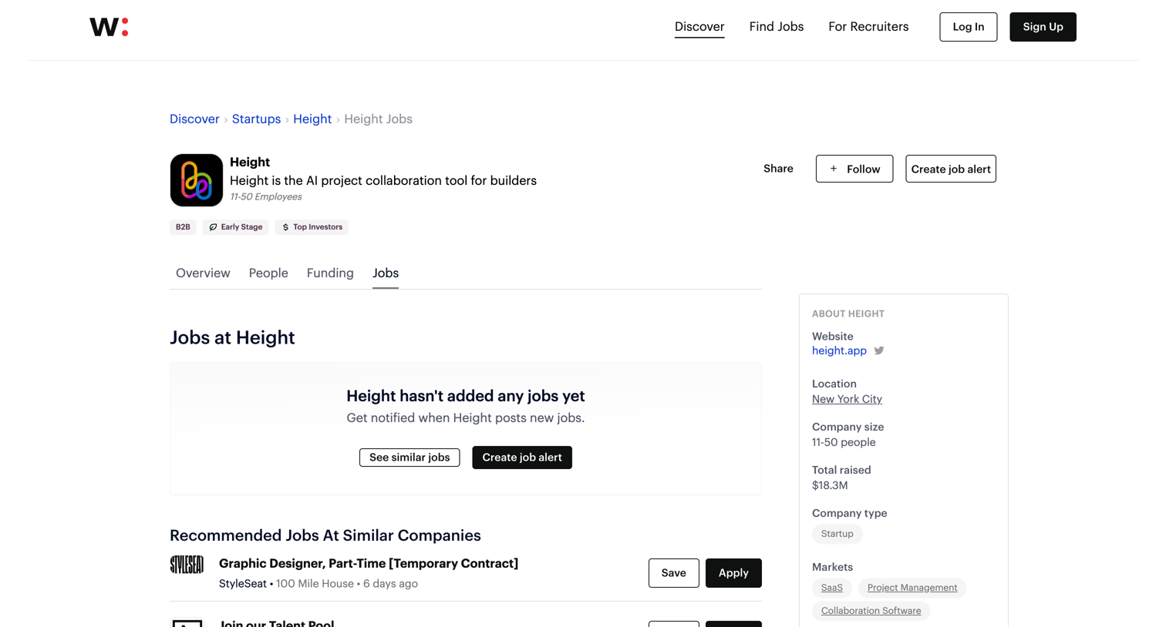
Task: Switch to the People tab
Action: tap(268, 273)
